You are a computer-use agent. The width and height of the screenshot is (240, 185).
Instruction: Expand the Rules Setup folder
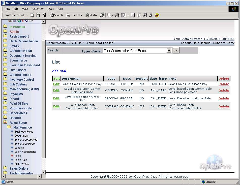pos(18,123)
